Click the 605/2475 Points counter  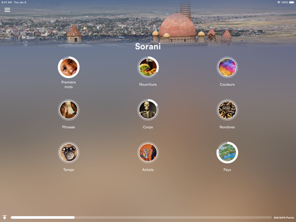click(284, 218)
